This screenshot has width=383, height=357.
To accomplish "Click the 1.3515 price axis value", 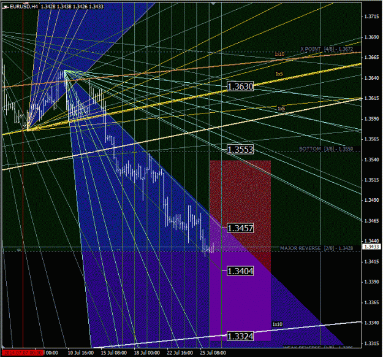I will [x=371, y=180].
